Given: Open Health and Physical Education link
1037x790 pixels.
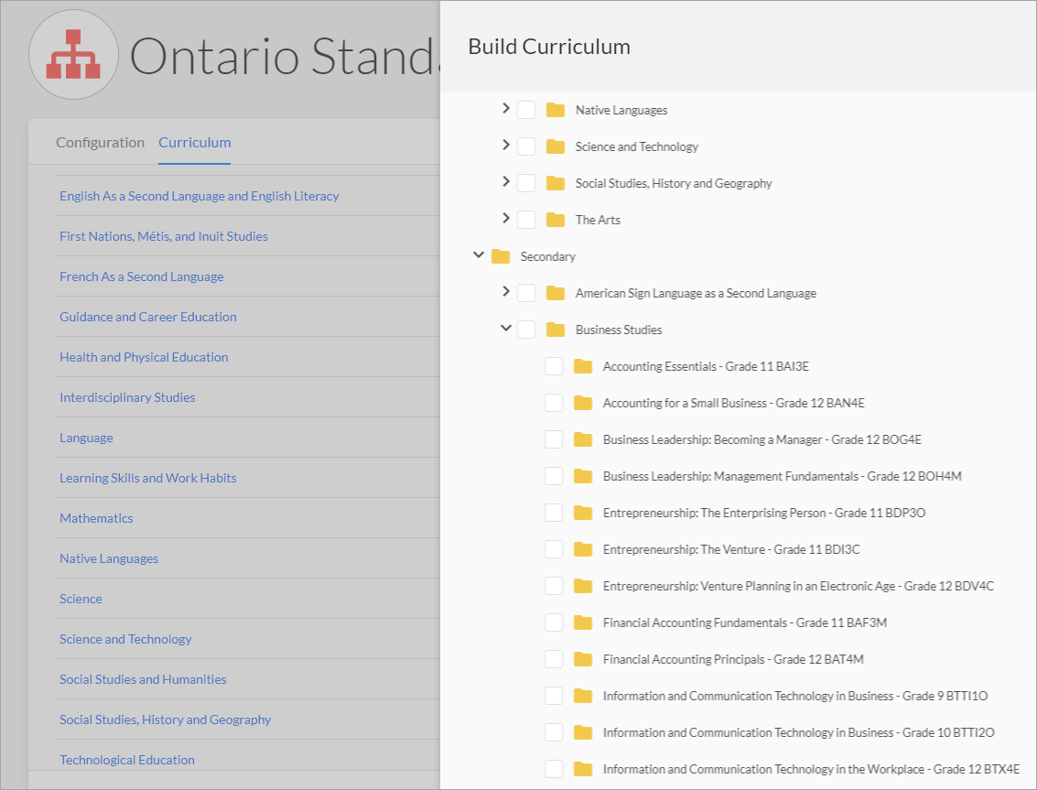Looking at the screenshot, I should coord(144,357).
